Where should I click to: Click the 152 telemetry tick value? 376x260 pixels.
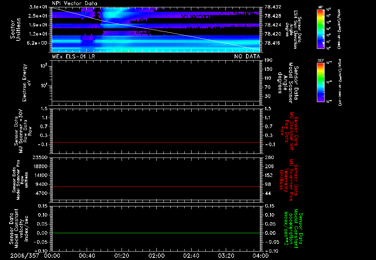[x=269, y=175]
